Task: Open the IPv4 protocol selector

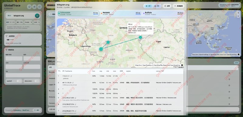Action: coord(9,16)
